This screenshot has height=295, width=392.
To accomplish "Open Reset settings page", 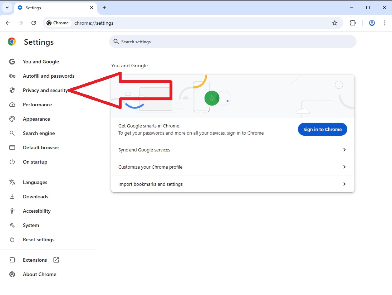I will (x=39, y=240).
